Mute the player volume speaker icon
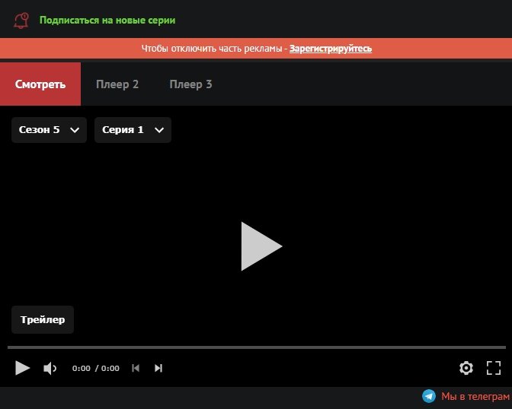The height and width of the screenshot is (409, 512). click(50, 368)
